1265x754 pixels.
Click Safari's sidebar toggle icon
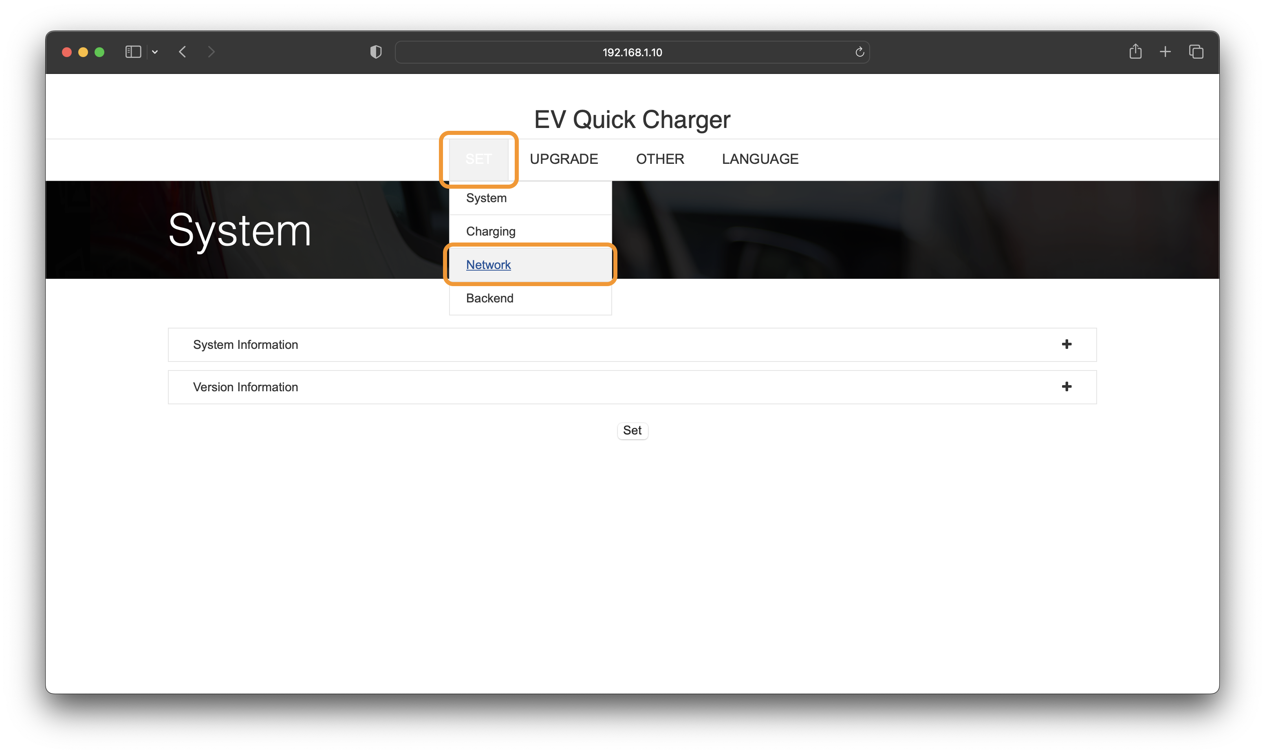(133, 52)
